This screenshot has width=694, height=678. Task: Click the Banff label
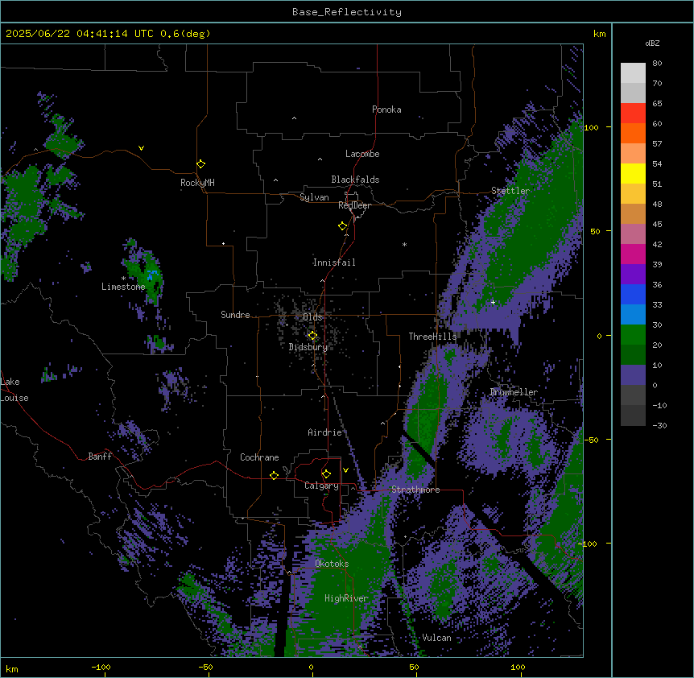[100, 457]
